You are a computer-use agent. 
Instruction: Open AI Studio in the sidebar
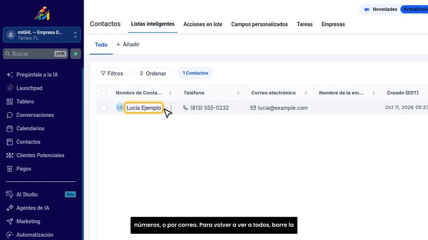22,195
